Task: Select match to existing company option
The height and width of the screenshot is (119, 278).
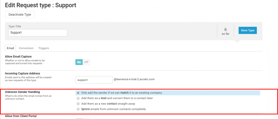Action: click(78, 93)
